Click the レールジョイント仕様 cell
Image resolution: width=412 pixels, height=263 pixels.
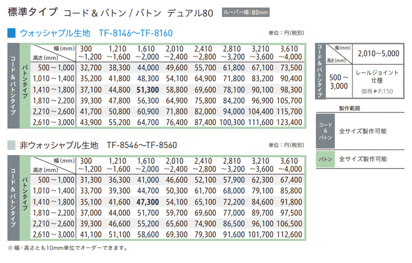pos(377,77)
